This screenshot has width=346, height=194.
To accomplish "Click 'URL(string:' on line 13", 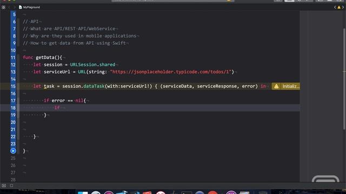I will point(92,72).
